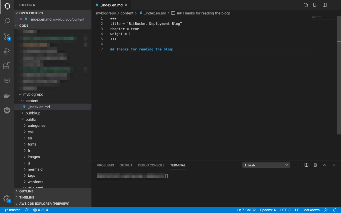Image resolution: width=341 pixels, height=213 pixels.
Task: Maximize the terminal panel with the chevron
Action: [x=324, y=165]
